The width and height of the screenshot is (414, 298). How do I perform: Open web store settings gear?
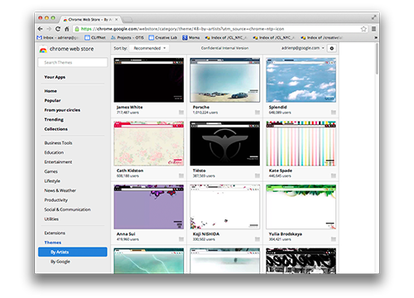pyautogui.click(x=332, y=48)
